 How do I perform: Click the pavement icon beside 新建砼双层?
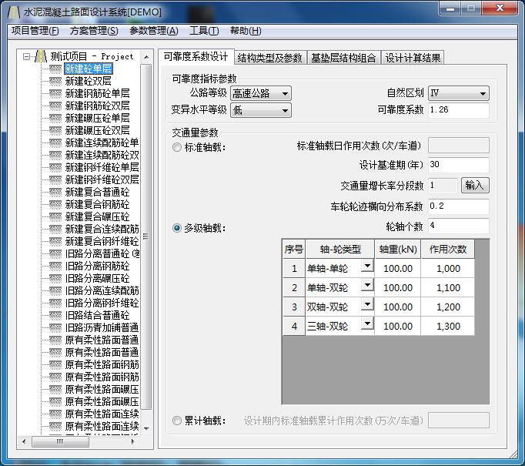[55, 81]
